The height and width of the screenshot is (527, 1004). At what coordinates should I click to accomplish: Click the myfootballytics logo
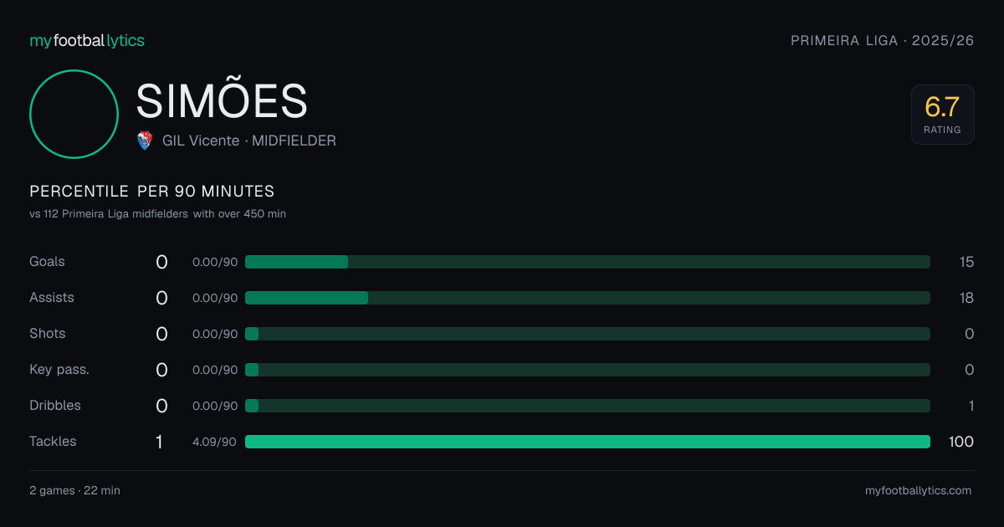pyautogui.click(x=87, y=41)
